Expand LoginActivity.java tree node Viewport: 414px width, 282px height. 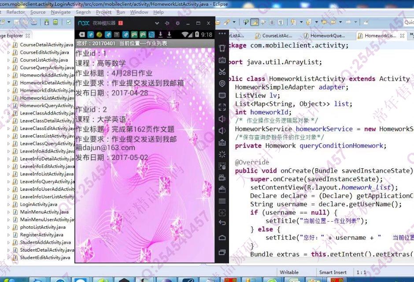click(x=8, y=204)
